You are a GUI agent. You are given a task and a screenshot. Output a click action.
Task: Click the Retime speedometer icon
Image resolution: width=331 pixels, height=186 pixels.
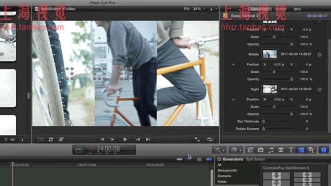point(234,150)
